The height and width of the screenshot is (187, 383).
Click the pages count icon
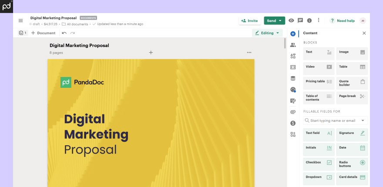click(x=23, y=33)
